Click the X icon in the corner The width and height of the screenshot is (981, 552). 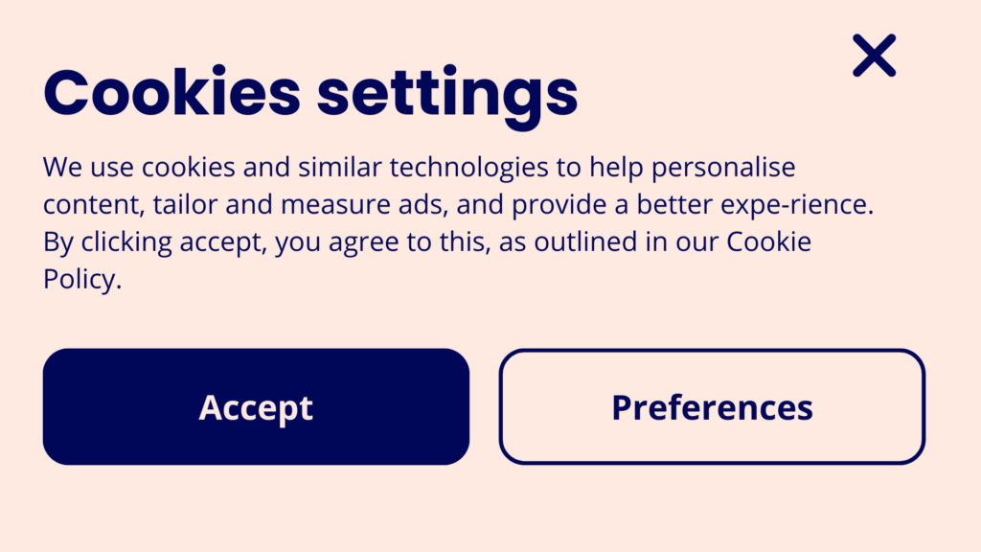tap(874, 56)
